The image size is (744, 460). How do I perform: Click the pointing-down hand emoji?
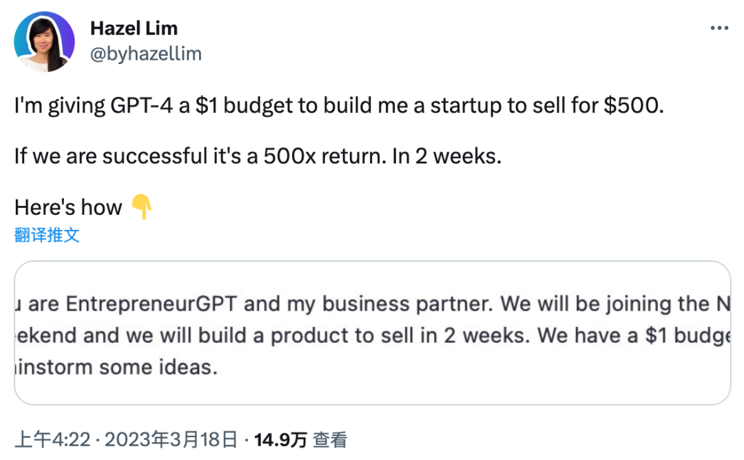pos(141,207)
